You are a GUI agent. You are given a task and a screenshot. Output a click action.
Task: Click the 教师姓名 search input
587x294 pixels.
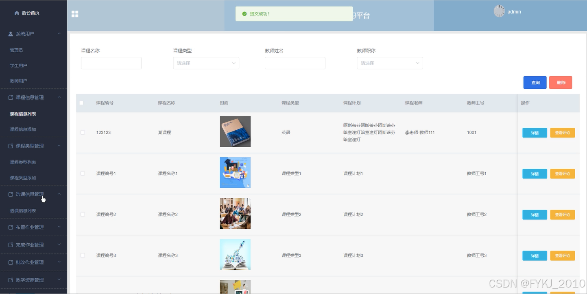[x=295, y=63]
